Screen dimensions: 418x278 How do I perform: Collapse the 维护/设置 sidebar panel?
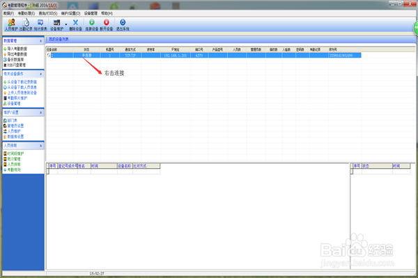(41, 113)
